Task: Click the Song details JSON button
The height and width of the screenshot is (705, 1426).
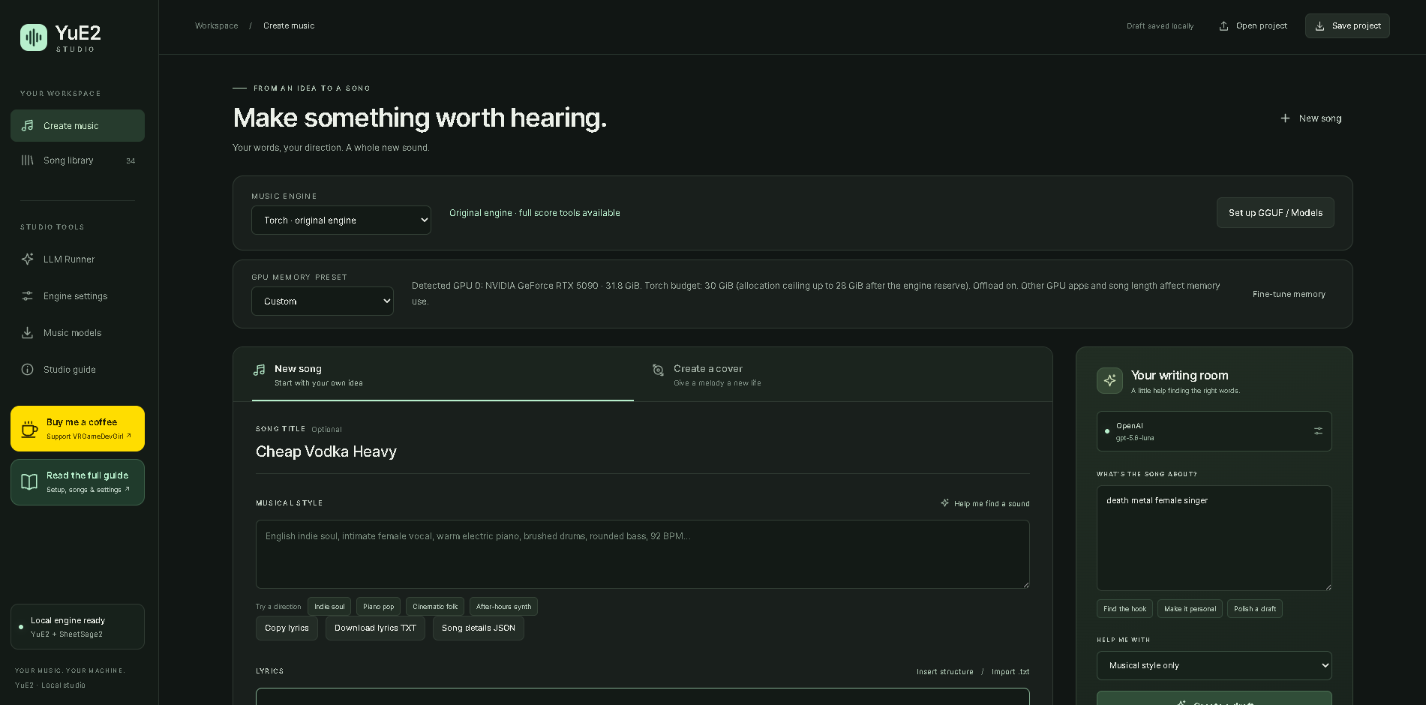Action: (x=479, y=628)
